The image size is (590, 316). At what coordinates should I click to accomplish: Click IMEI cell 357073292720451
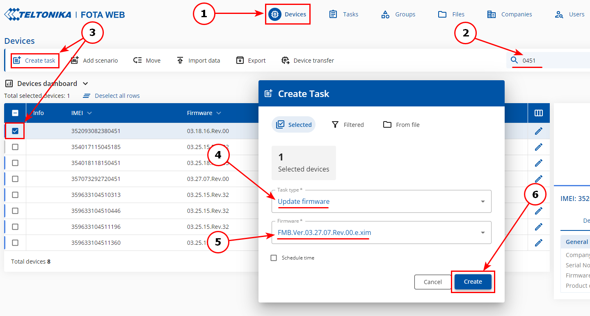pos(96,179)
